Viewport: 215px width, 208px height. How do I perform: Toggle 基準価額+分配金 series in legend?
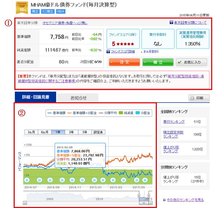(x=82, y=113)
